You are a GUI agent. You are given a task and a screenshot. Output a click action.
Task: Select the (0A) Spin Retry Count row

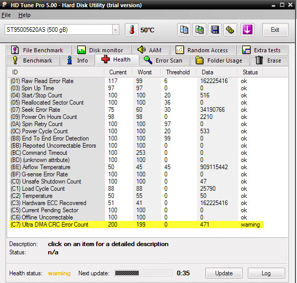click(136, 124)
